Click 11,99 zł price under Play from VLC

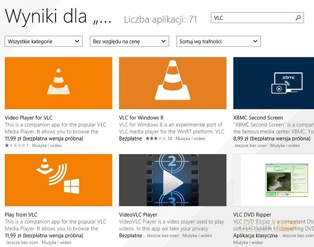click(44, 236)
